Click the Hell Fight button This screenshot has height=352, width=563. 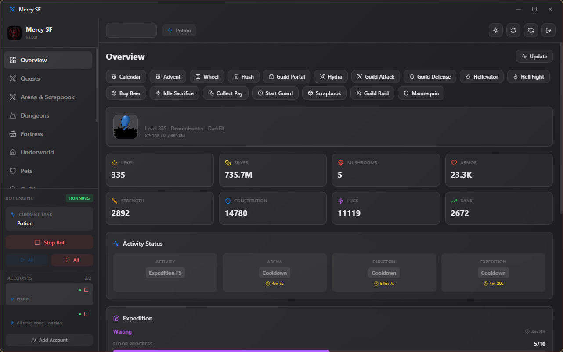coord(528,76)
